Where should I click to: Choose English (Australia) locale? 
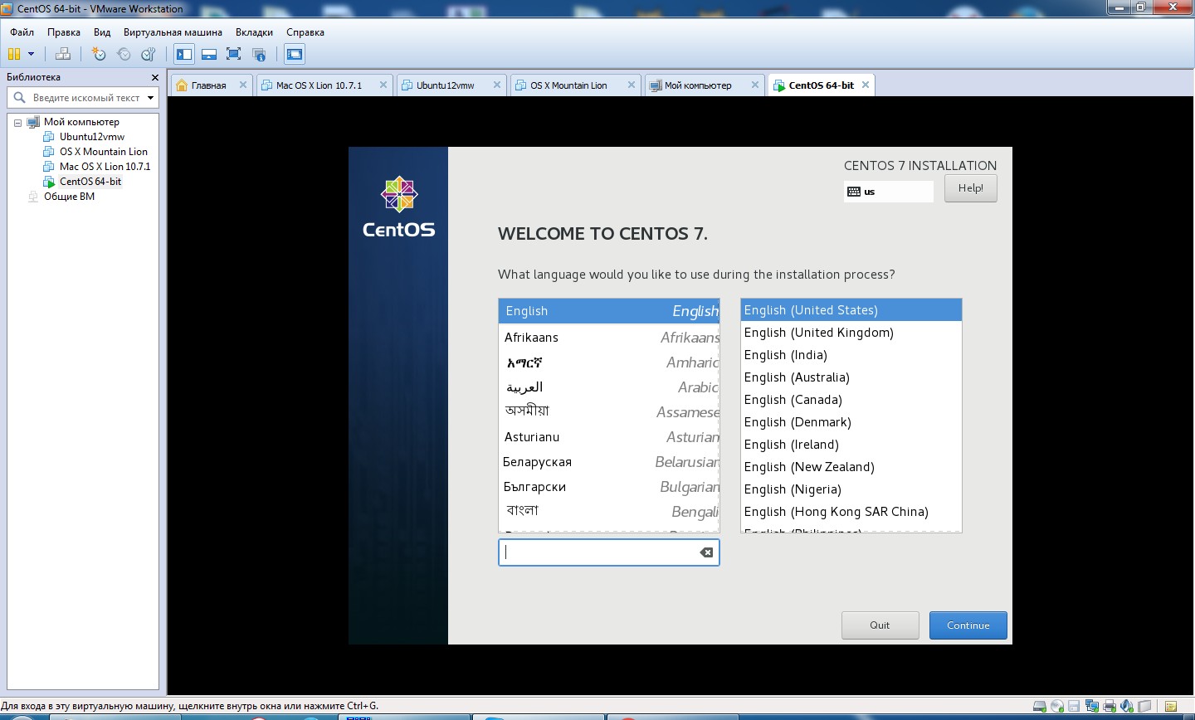tap(851, 377)
